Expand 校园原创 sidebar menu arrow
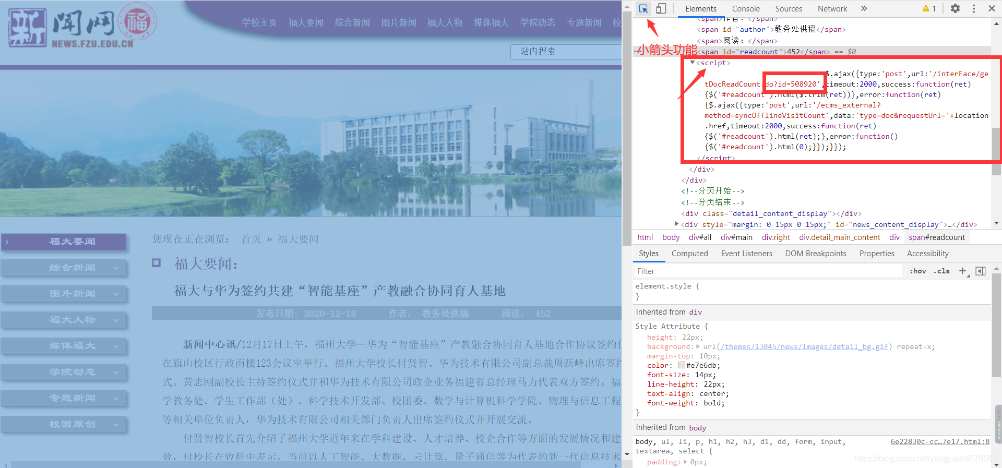The image size is (1002, 468). pos(116,424)
